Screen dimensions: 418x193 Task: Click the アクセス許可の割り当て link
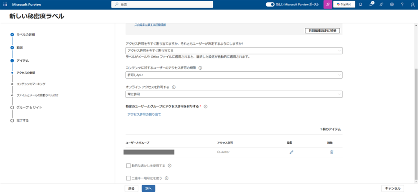point(144,114)
